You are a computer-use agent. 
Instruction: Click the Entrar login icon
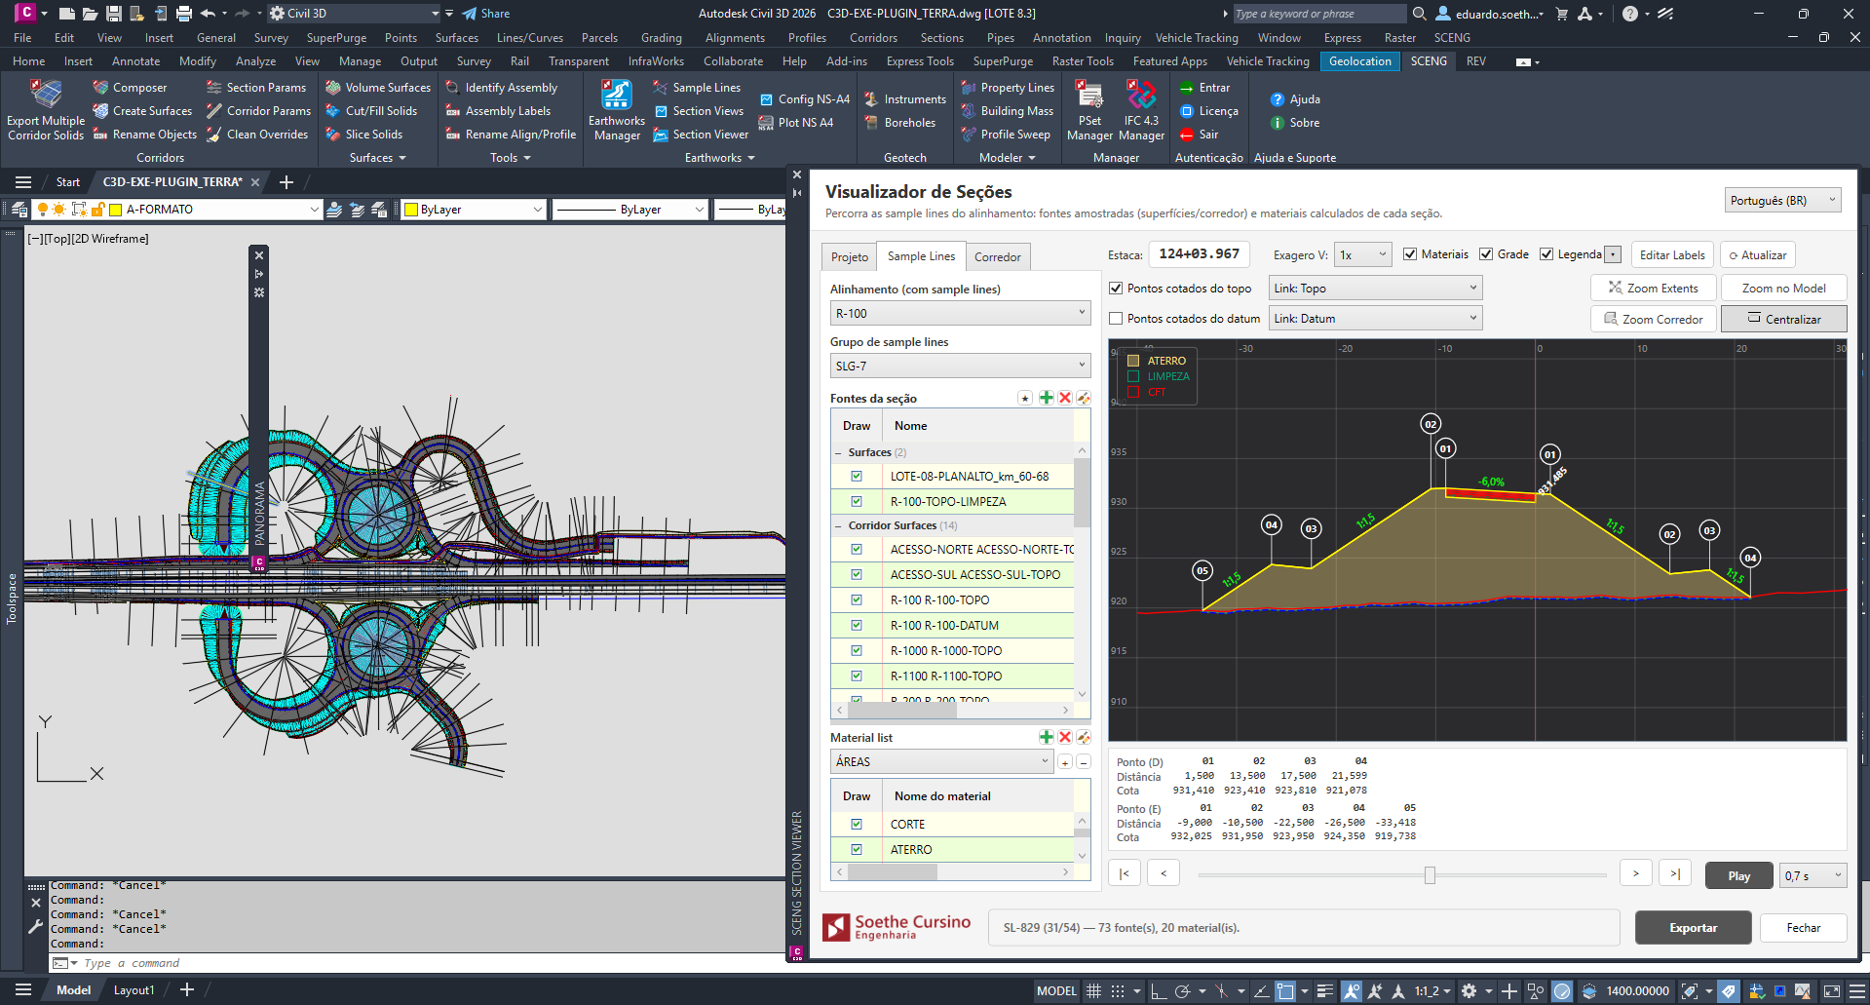(1187, 88)
